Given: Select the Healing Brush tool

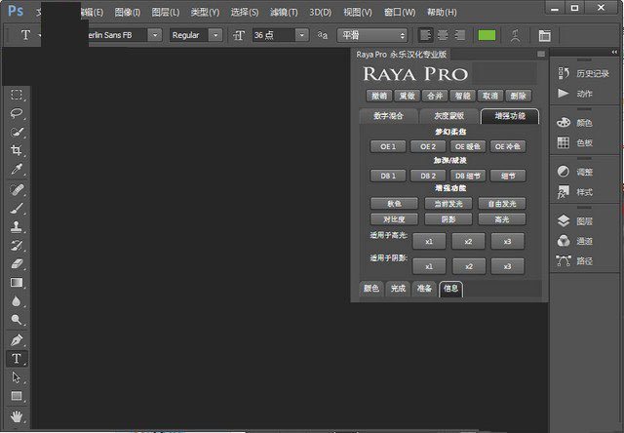Looking at the screenshot, I should click(17, 189).
